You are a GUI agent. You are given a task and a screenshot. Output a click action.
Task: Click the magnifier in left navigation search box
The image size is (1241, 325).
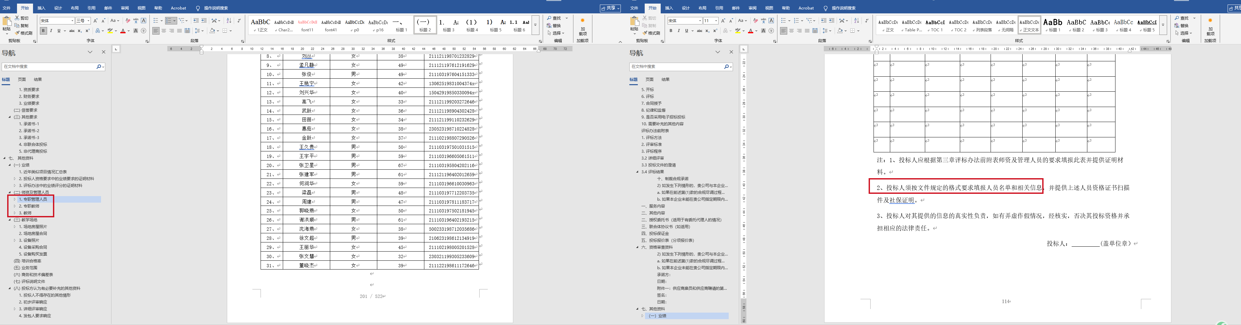(99, 67)
